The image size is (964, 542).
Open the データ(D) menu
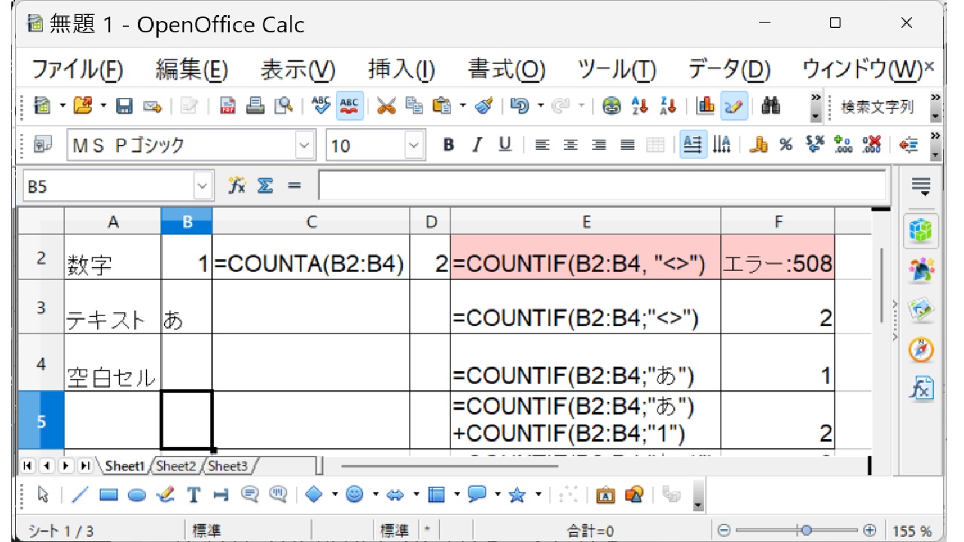tap(729, 70)
